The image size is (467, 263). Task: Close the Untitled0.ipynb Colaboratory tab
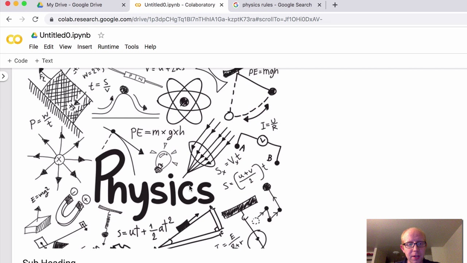point(221,5)
